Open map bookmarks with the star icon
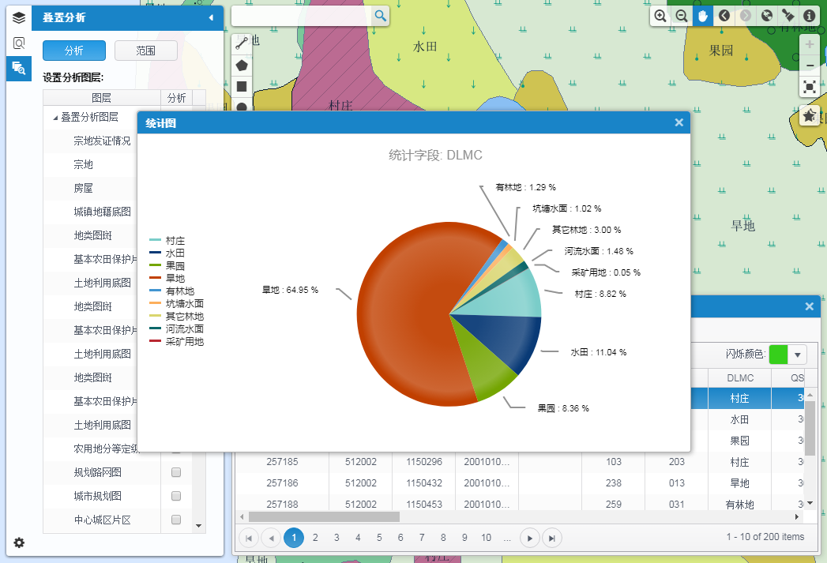 (x=809, y=115)
